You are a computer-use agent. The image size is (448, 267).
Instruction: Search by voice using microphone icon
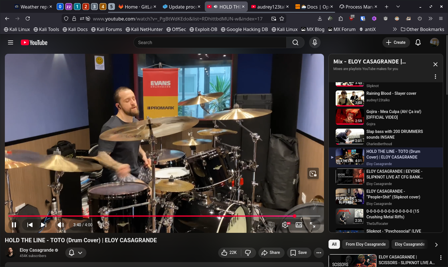(315, 42)
